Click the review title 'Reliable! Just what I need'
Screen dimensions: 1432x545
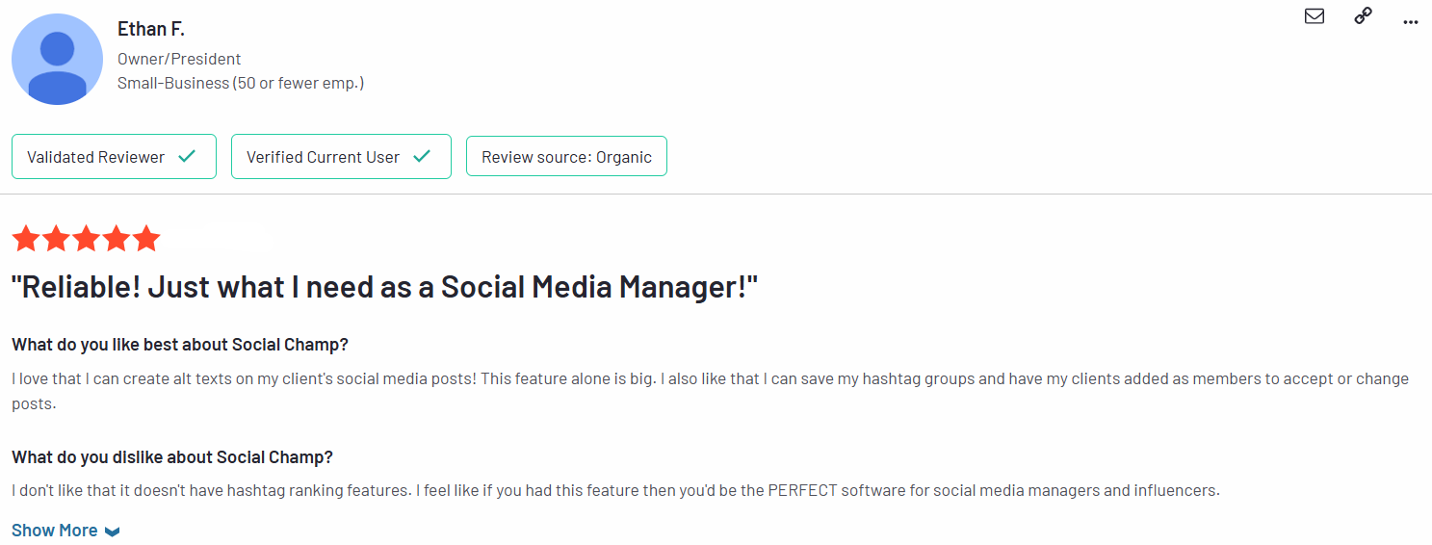385,287
